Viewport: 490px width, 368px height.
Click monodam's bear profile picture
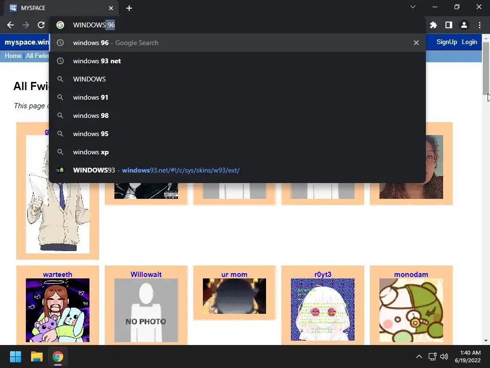(x=411, y=310)
